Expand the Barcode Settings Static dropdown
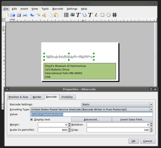 tap(117, 105)
